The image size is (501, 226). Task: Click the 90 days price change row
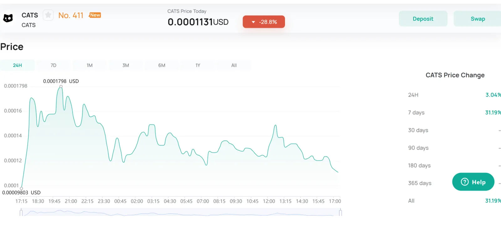pyautogui.click(x=454, y=148)
